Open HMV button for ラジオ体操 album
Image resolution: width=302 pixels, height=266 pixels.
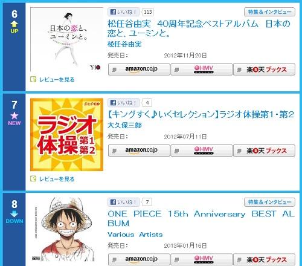202,151
